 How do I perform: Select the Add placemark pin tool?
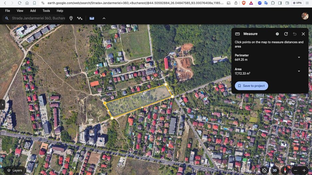point(71,18)
